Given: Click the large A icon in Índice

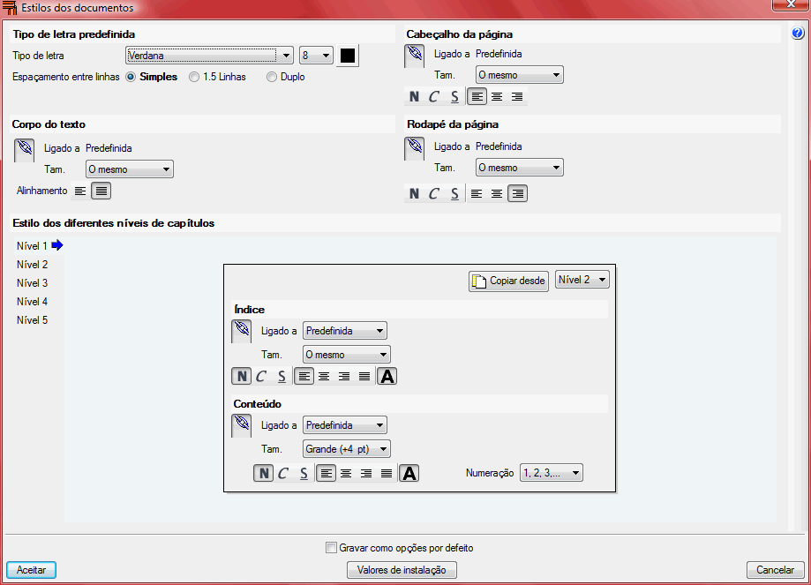Looking at the screenshot, I should (387, 377).
